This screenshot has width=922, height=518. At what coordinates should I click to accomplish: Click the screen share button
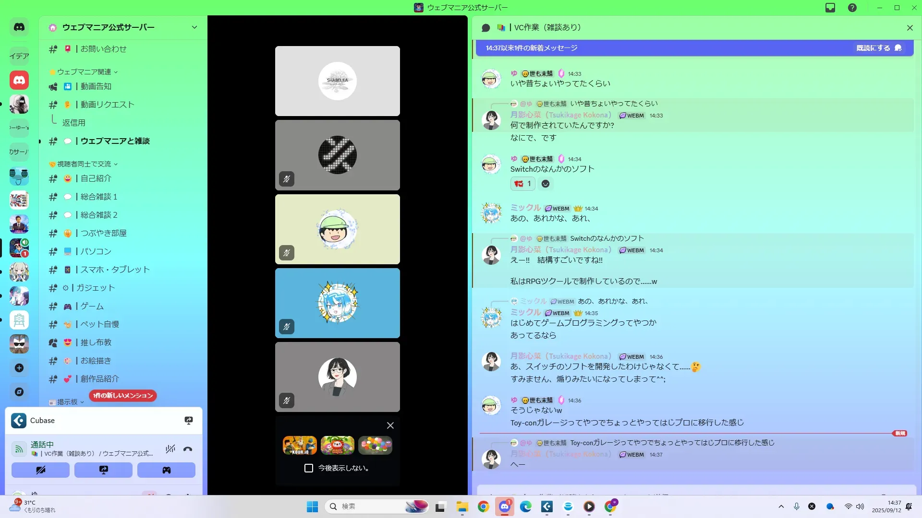click(103, 470)
